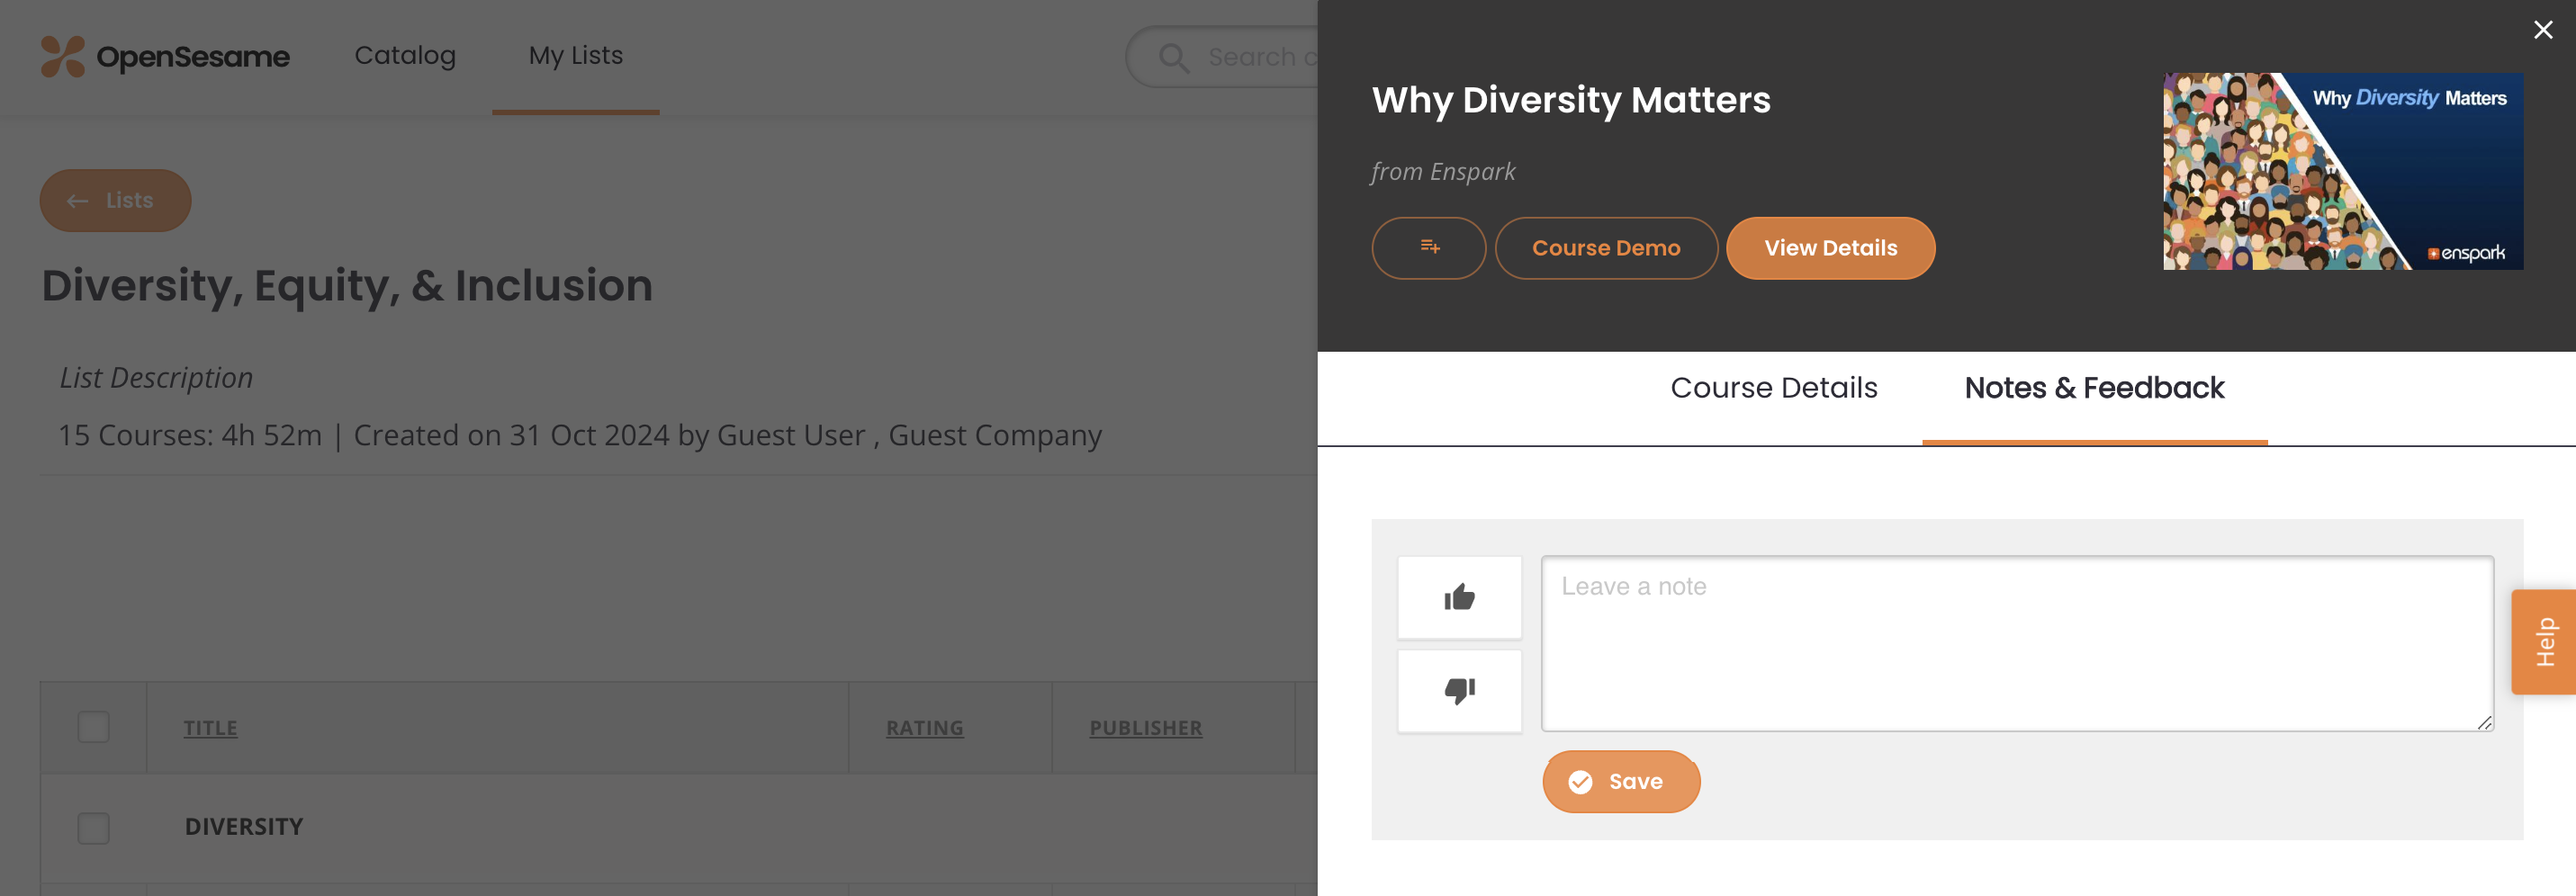Viewport: 2576px width, 896px height.
Task: Add course to list button
Action: pos(1428,248)
